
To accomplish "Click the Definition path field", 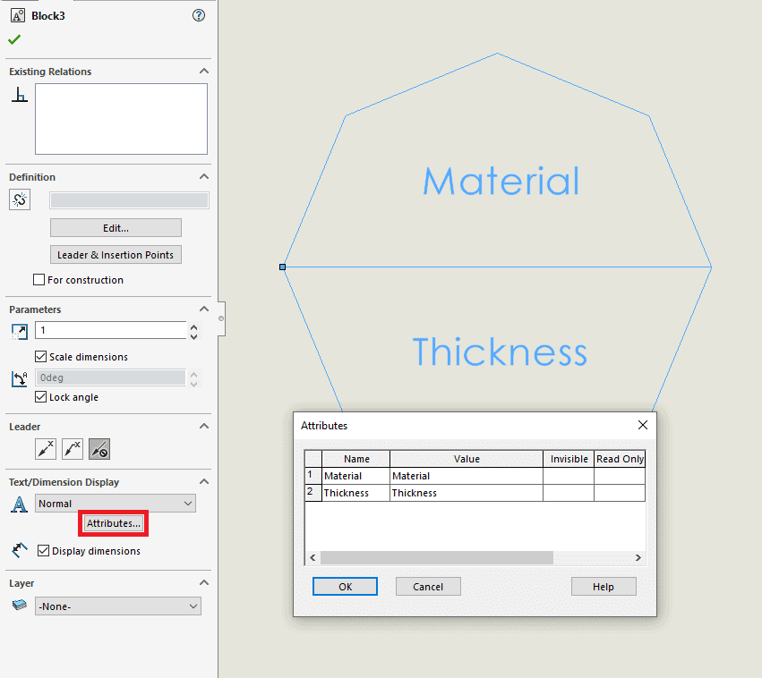I will pyautogui.click(x=129, y=200).
